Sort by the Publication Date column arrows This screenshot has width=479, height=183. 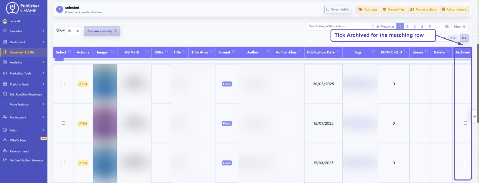pos(338,51)
